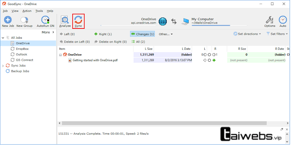292x164 pixels.
Task: Expand the Sync Jobs group
Action: [3, 66]
